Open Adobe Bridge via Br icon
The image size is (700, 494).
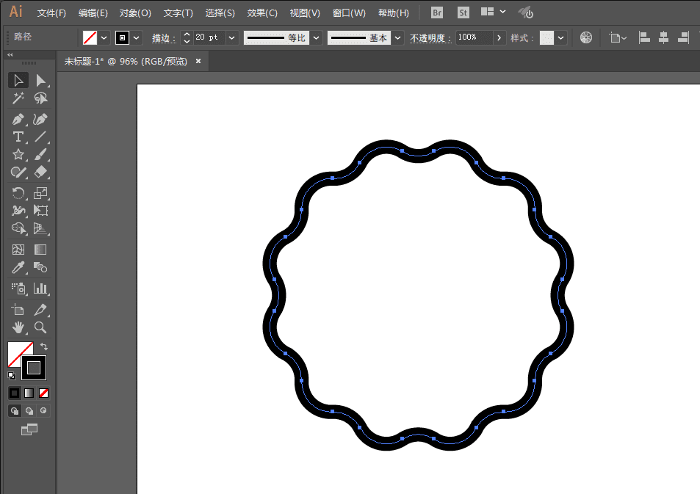pyautogui.click(x=437, y=12)
